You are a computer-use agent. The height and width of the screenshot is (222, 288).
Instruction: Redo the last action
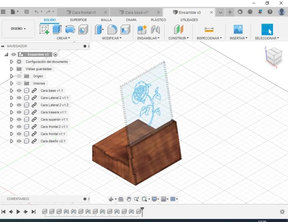[48, 12]
